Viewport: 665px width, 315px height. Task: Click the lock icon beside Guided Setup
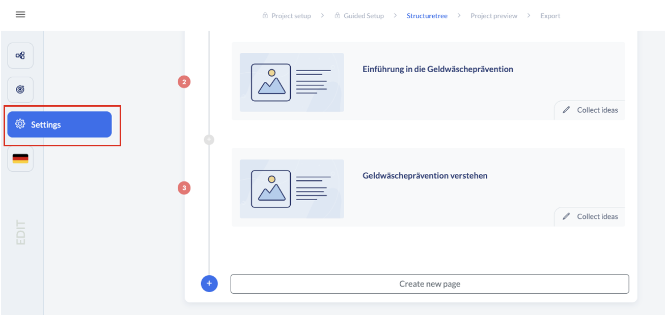(x=338, y=16)
